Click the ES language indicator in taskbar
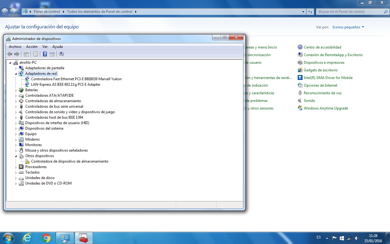The image size is (390, 244). point(319,237)
